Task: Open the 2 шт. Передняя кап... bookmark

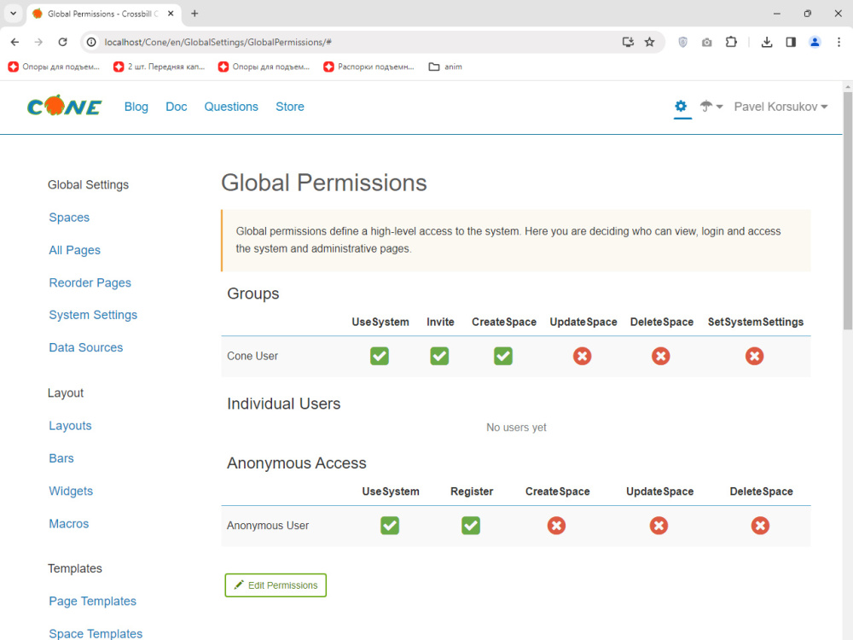Action: 159,67
